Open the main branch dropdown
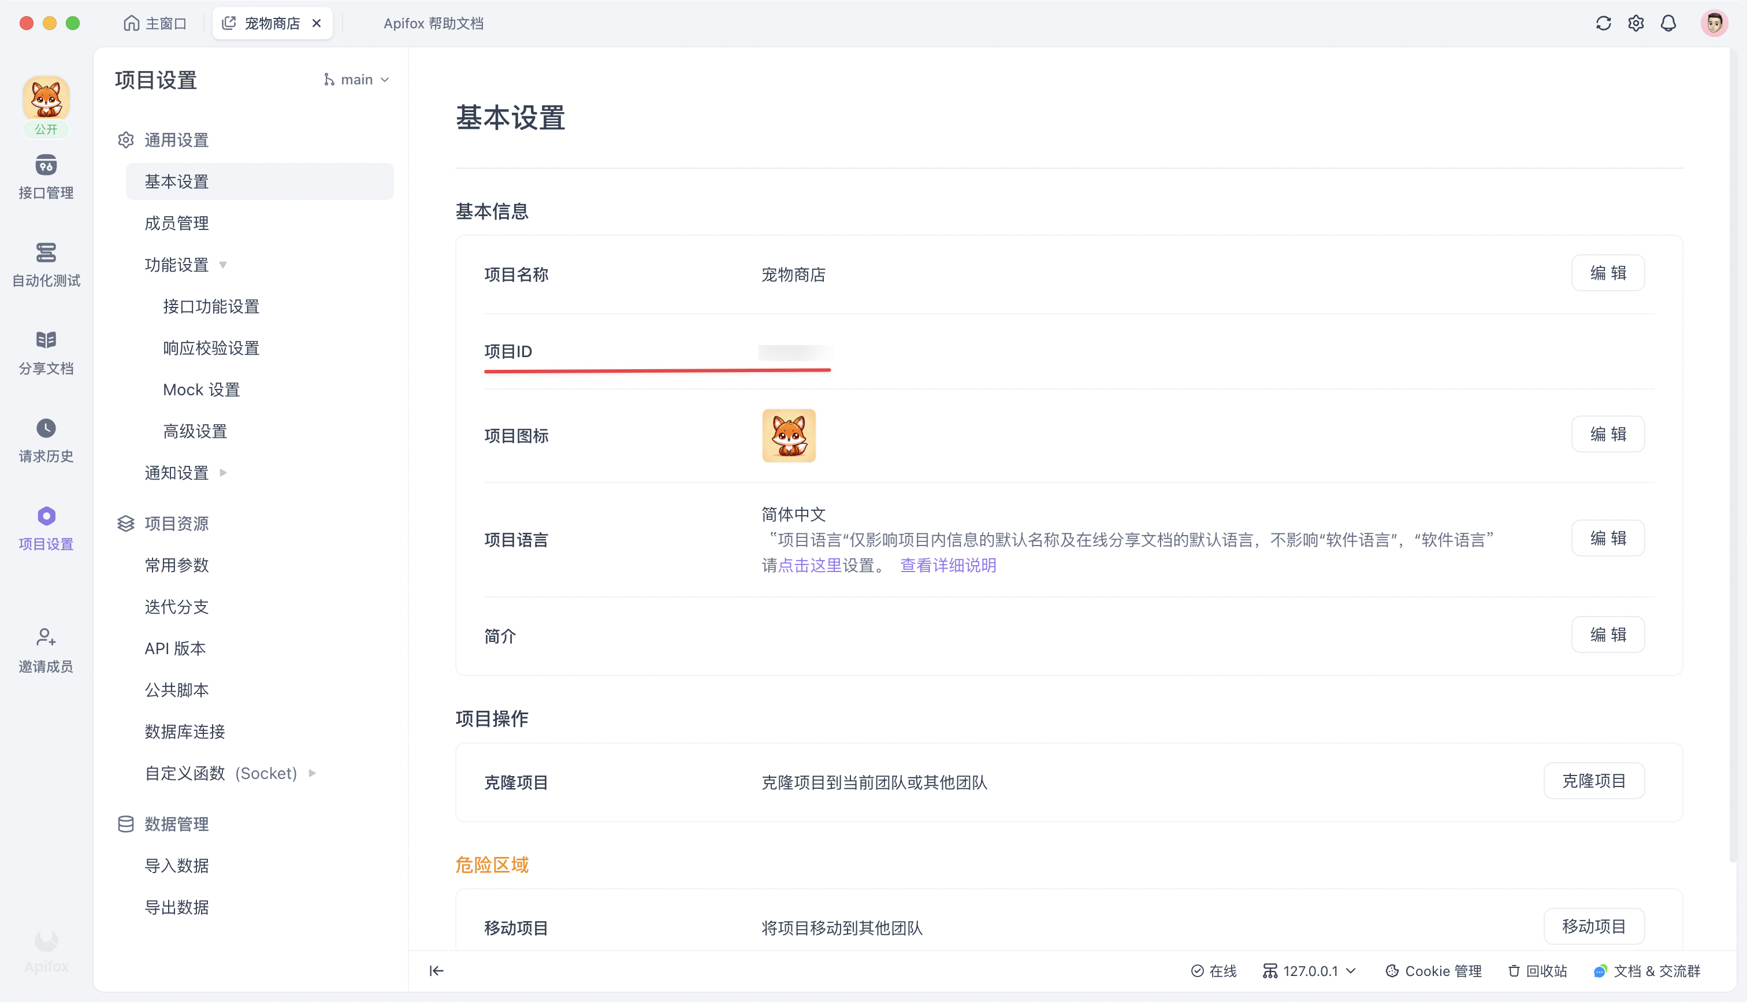The image size is (1747, 1002). pos(356,79)
